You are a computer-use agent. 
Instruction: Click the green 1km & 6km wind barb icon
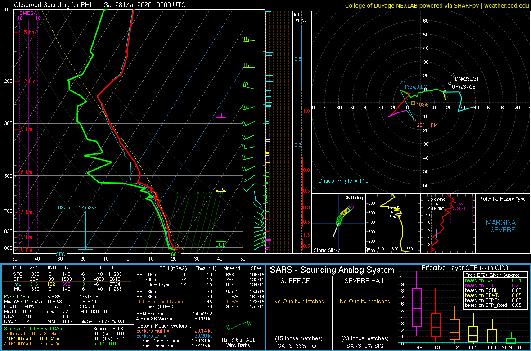coord(238,326)
